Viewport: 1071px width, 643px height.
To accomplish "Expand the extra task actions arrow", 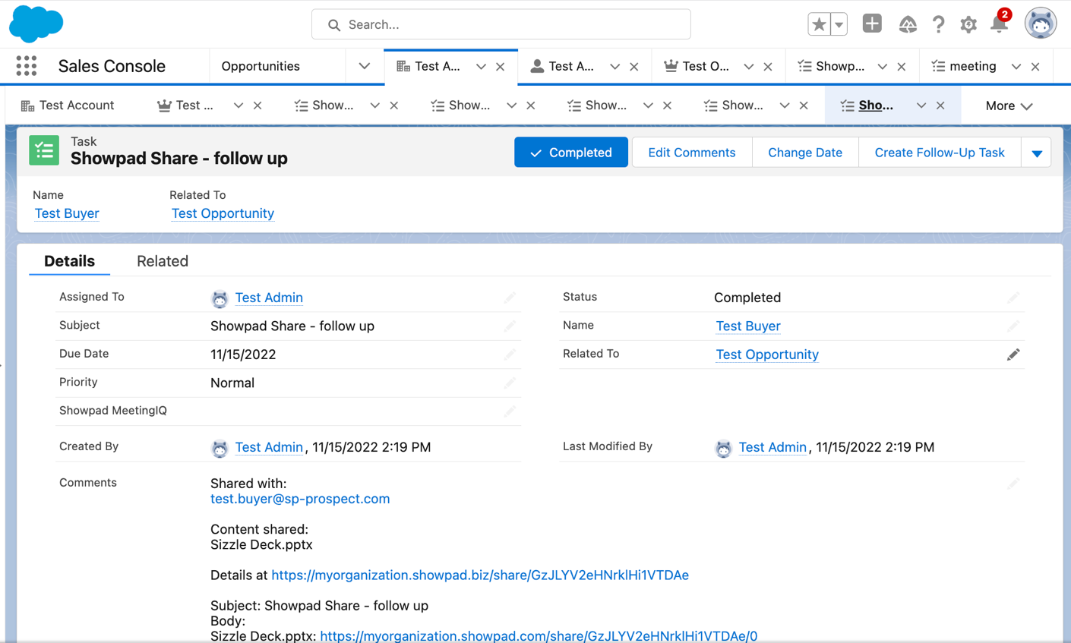I will click(x=1036, y=152).
